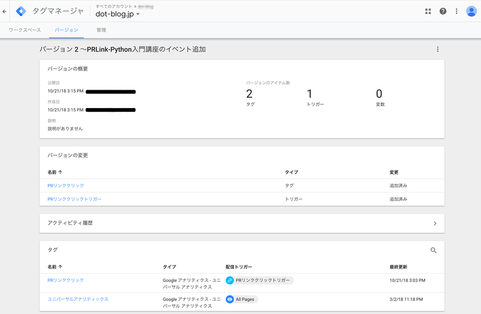Click the tag count number 2
This screenshot has height=314, width=481.
click(x=249, y=94)
